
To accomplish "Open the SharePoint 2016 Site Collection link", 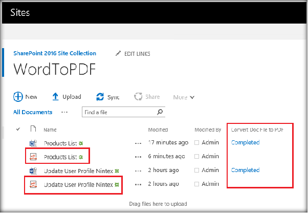I will [x=55, y=53].
